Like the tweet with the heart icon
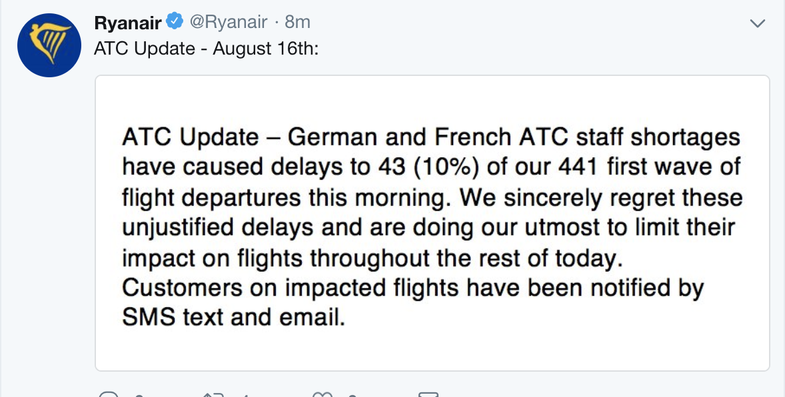785x397 pixels. tap(323, 394)
